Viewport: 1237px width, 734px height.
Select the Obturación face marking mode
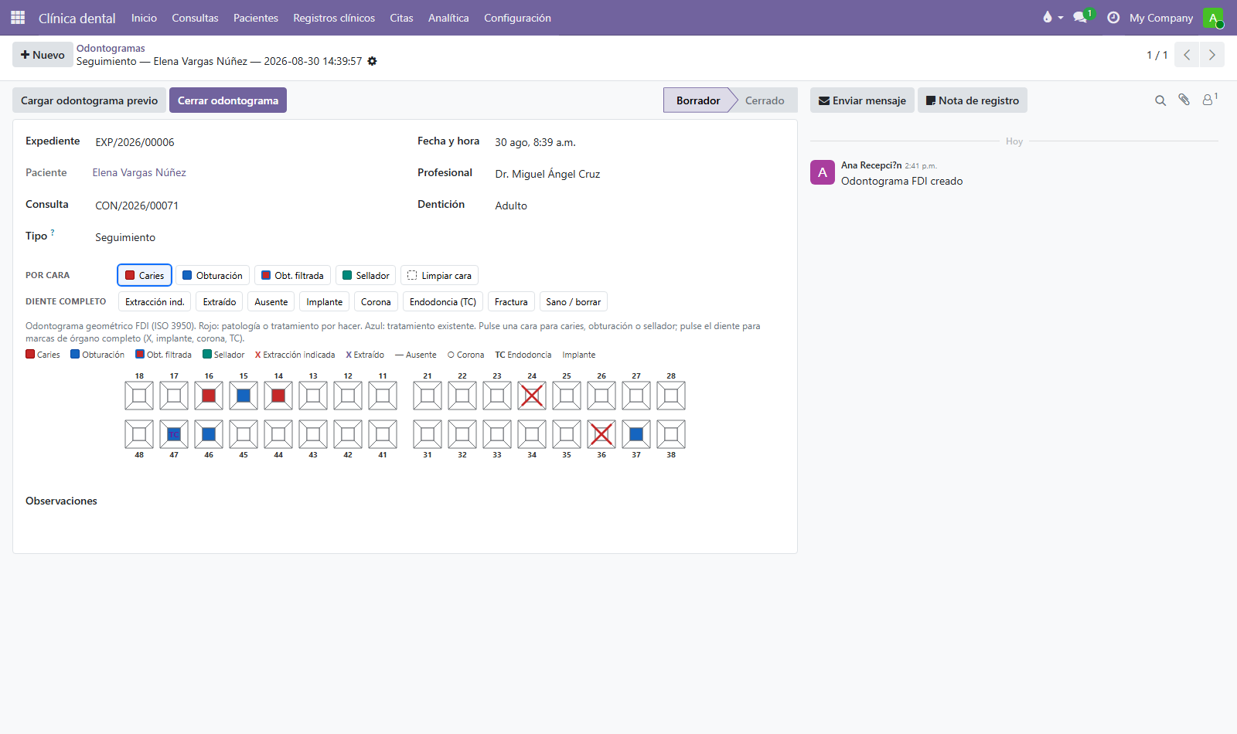click(x=213, y=275)
